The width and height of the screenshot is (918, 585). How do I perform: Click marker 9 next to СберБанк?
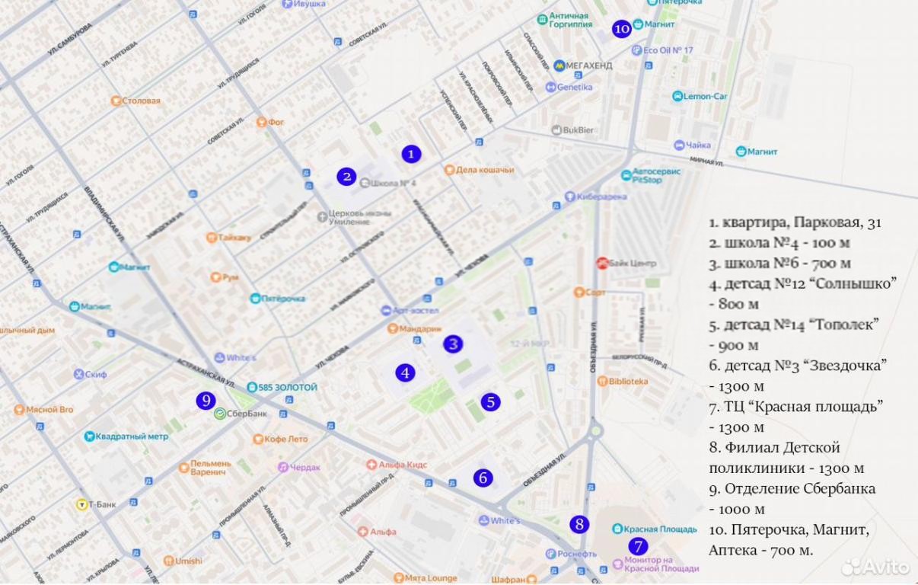point(205,400)
